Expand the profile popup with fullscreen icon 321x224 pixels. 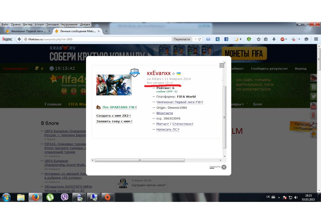coord(221,65)
